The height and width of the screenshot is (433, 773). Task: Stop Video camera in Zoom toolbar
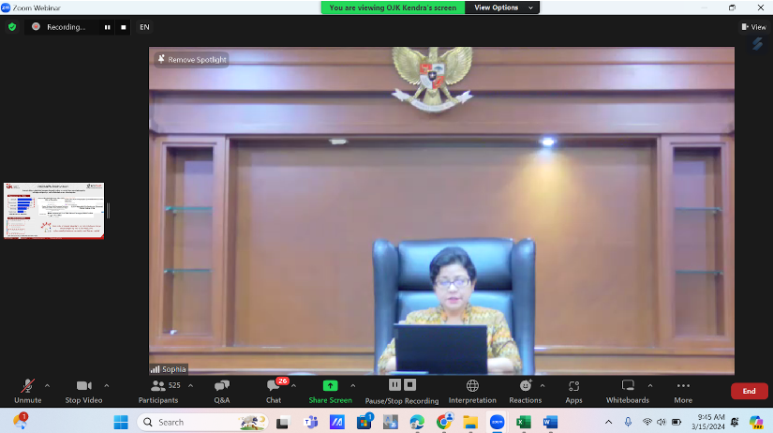tap(84, 386)
